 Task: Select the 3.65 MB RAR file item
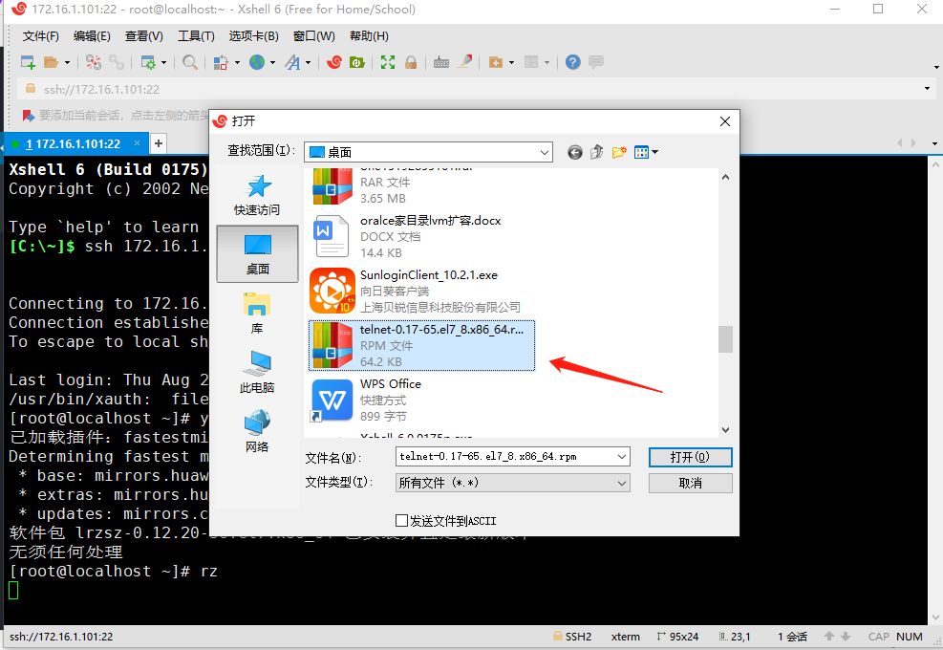421,186
